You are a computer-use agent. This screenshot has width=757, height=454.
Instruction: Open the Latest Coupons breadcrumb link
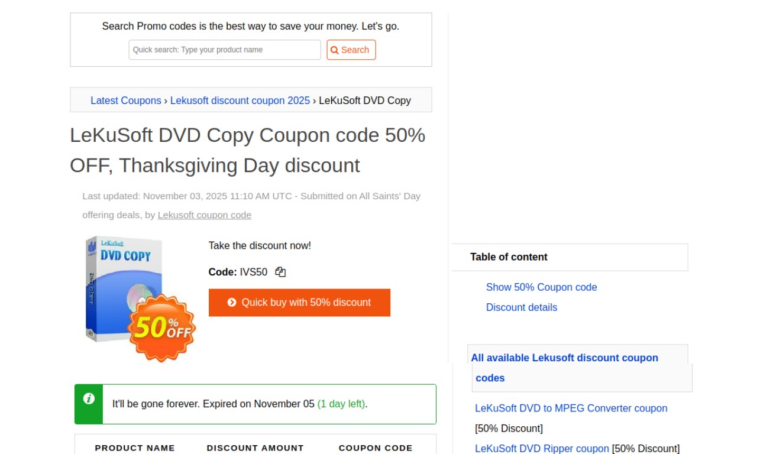(125, 100)
